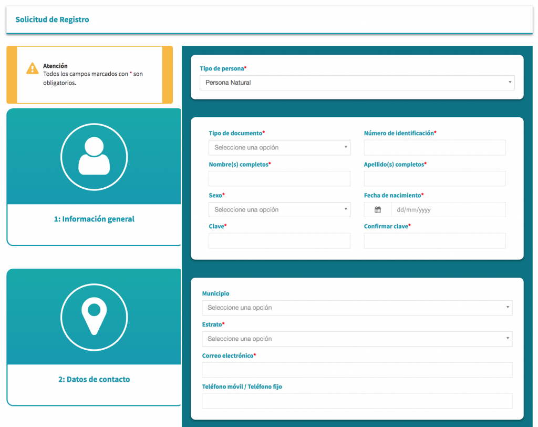Click the Número de identificación field
The height and width of the screenshot is (427, 538).
click(x=434, y=148)
